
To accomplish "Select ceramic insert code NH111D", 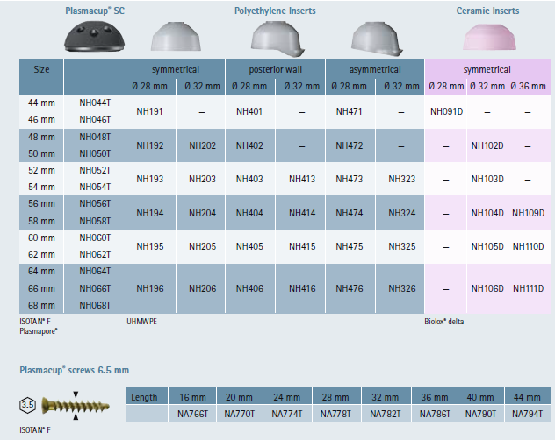I will pyautogui.click(x=528, y=288).
